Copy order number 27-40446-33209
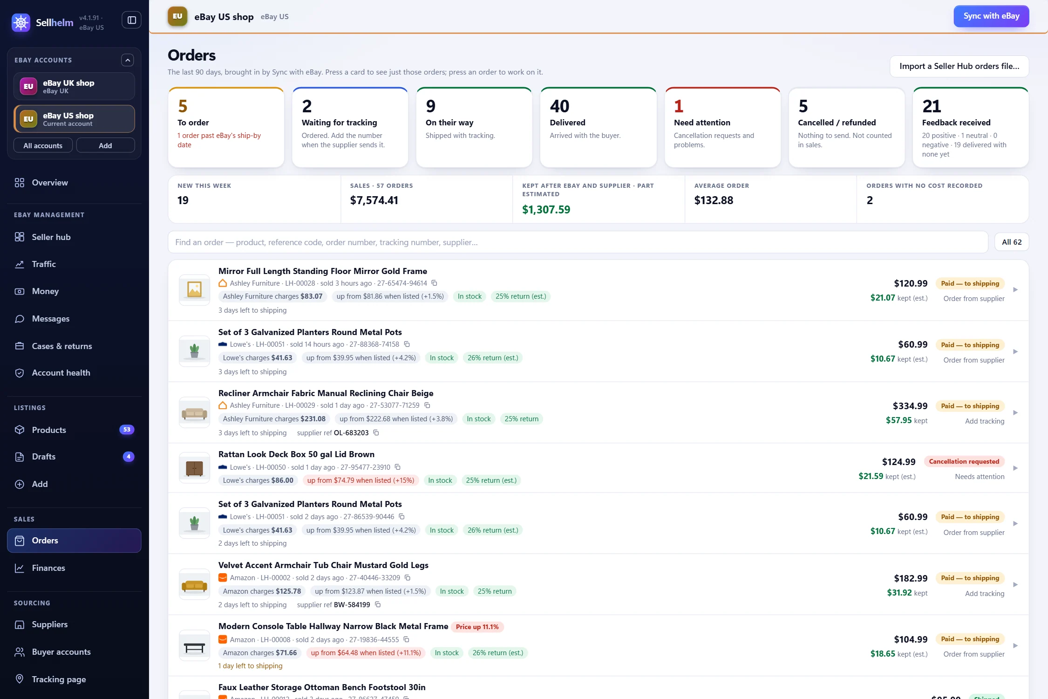The height and width of the screenshot is (699, 1048). point(408,577)
